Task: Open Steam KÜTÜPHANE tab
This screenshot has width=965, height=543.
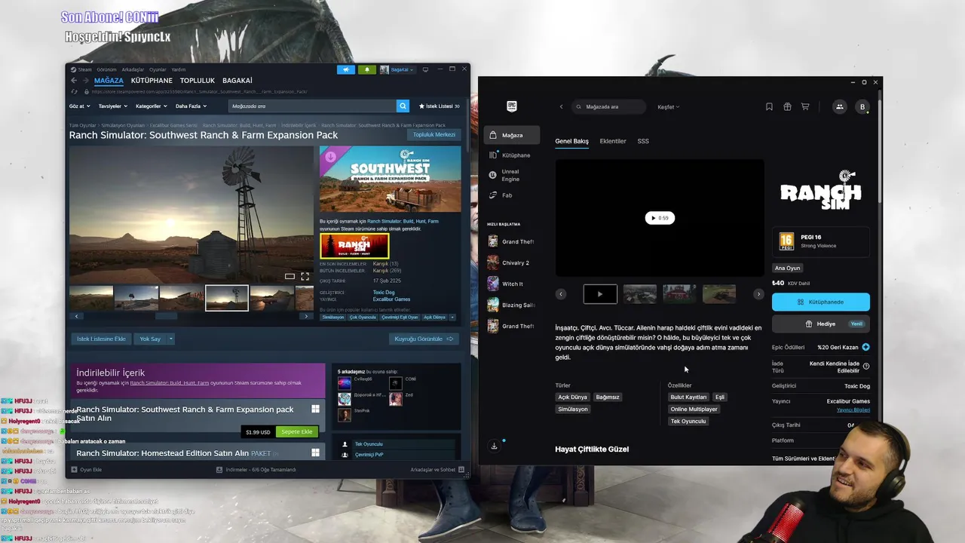Action: pyautogui.click(x=152, y=81)
